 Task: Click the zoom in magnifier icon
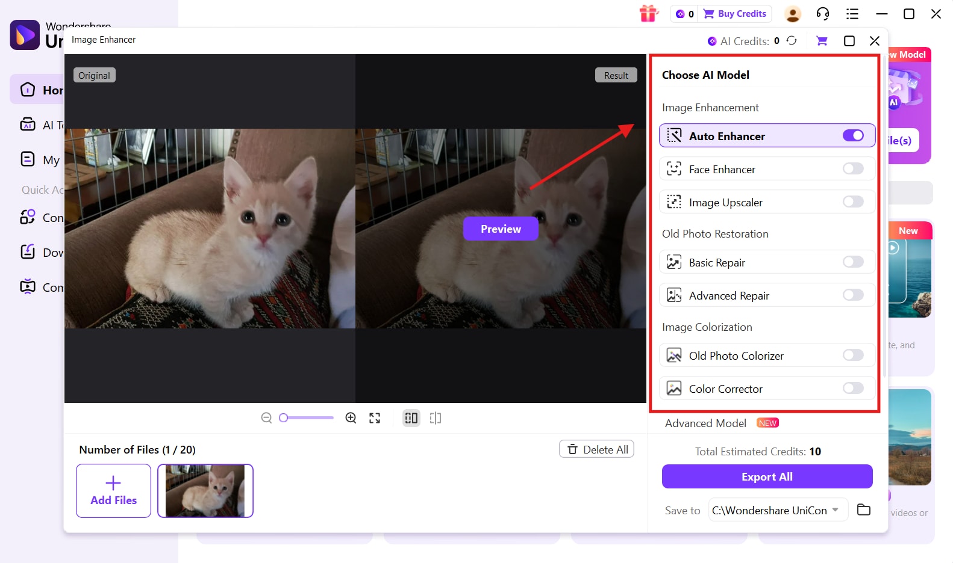[x=351, y=418]
